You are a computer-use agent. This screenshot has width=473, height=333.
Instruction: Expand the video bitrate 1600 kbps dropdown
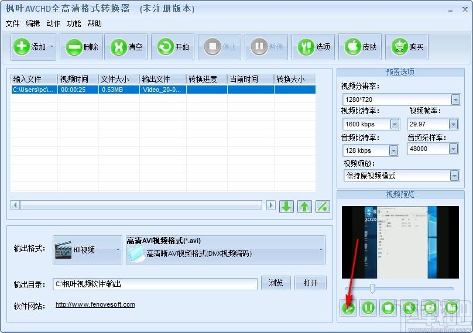point(395,124)
